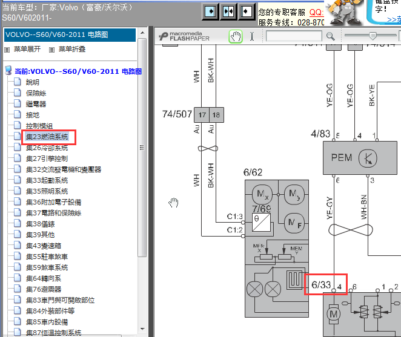Select 集36附加電子設備 in the tree
Viewport: 401px width, 337px height.
pyautogui.click(x=53, y=202)
